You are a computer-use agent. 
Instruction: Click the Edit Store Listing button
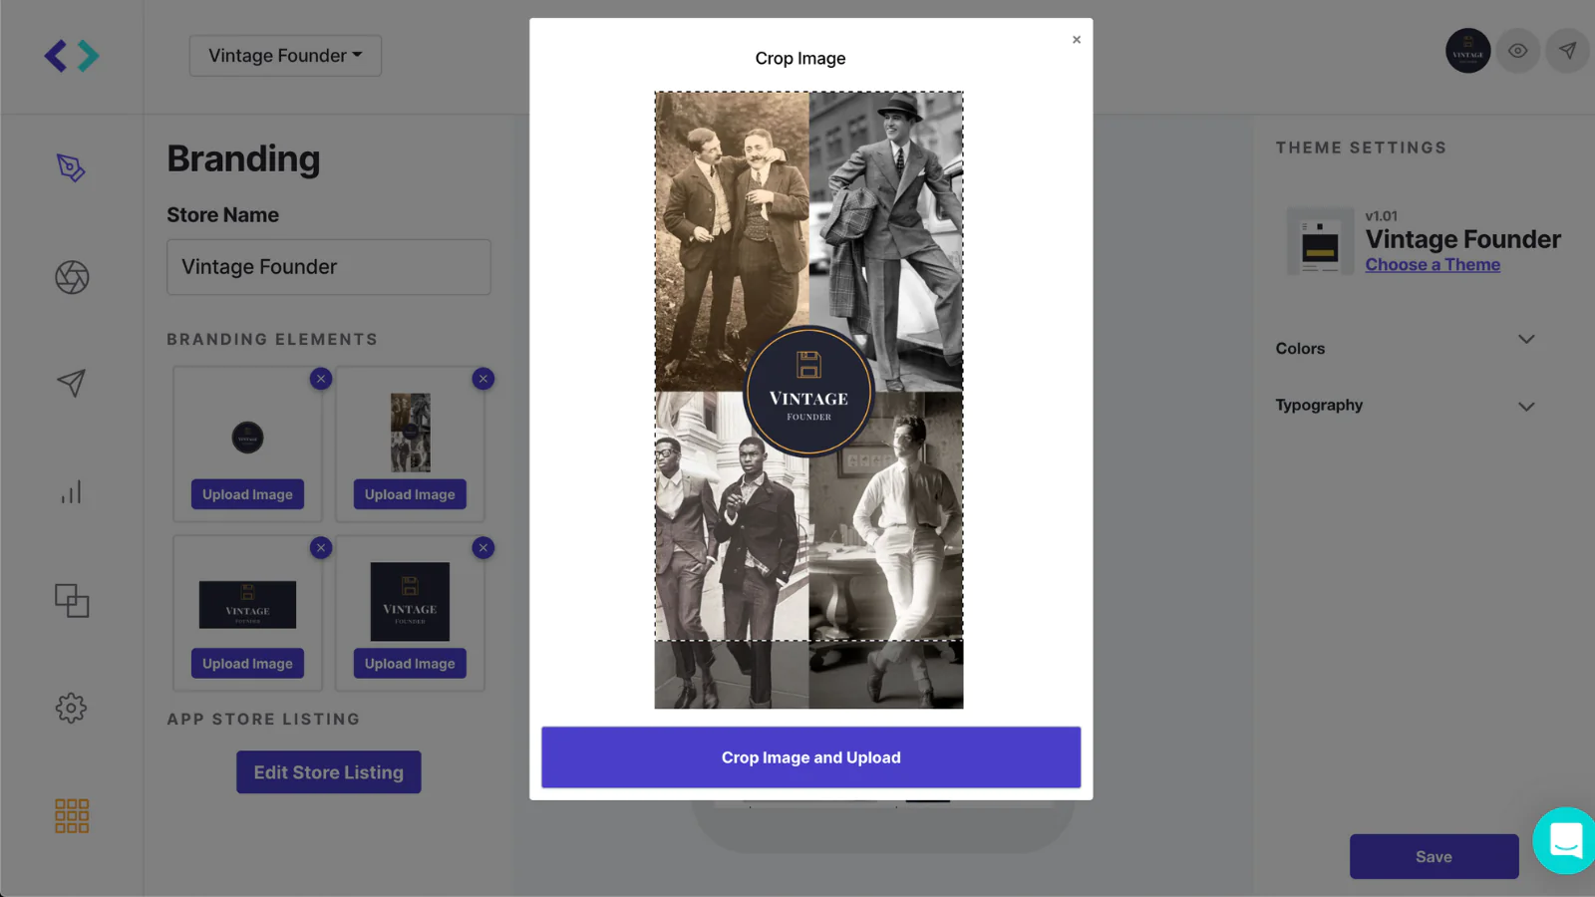[x=329, y=772]
